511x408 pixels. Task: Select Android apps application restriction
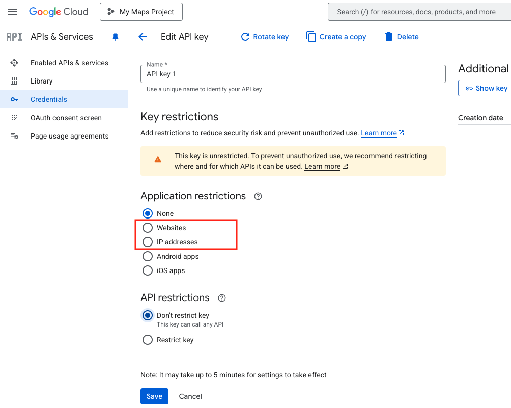pyautogui.click(x=148, y=256)
